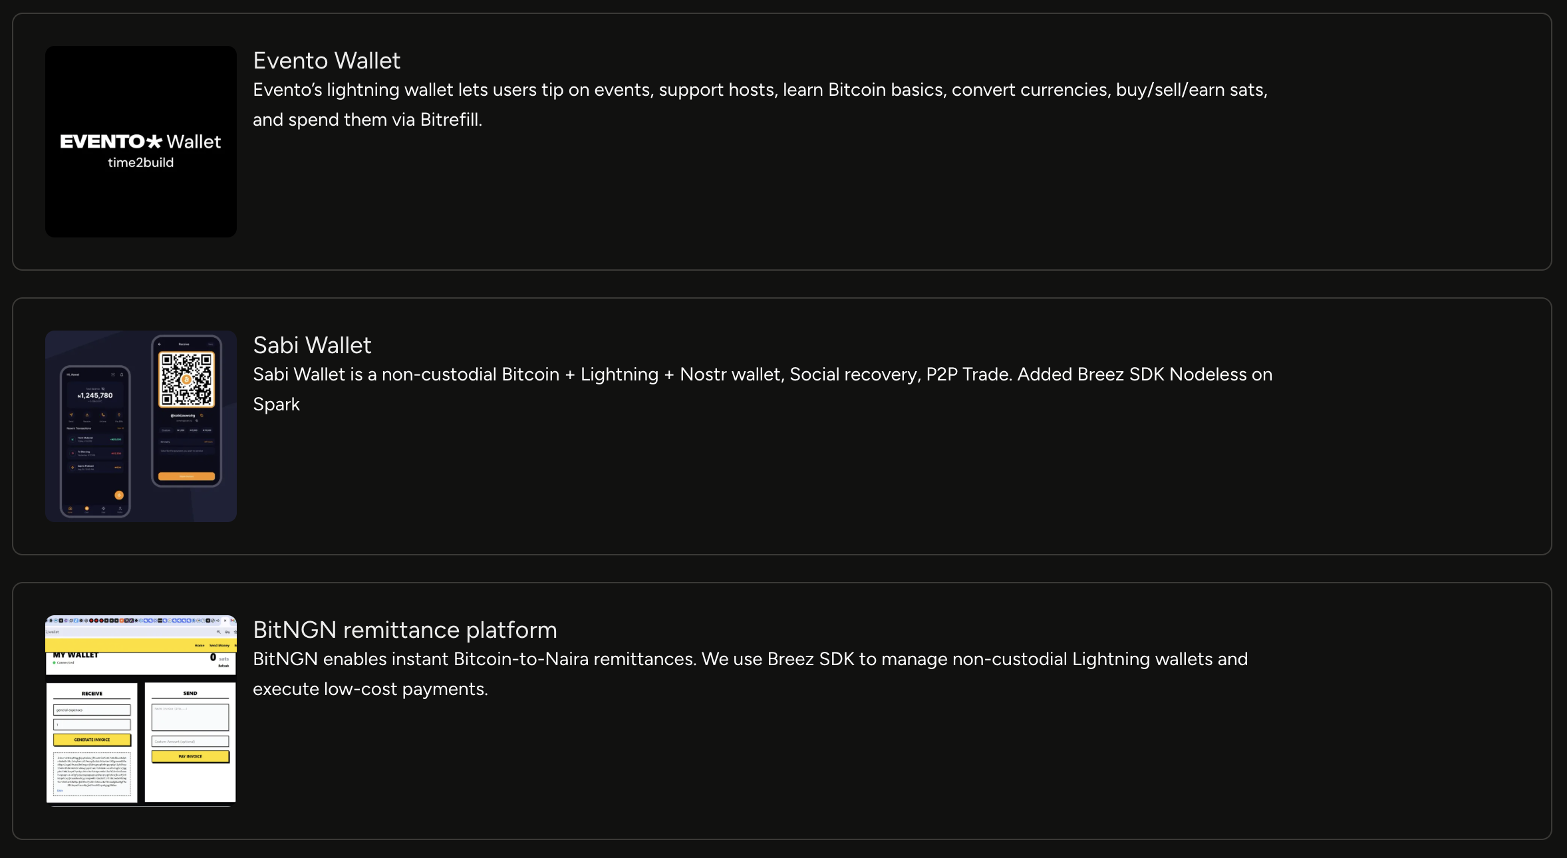
Task: Click the orange floating button in Sabi phone mockup
Action: pos(119,495)
